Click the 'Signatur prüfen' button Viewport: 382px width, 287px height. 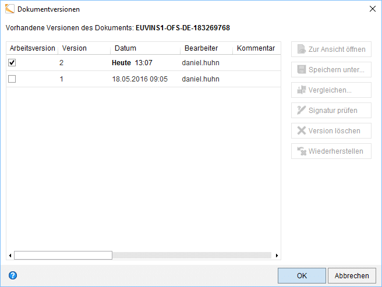pos(331,110)
